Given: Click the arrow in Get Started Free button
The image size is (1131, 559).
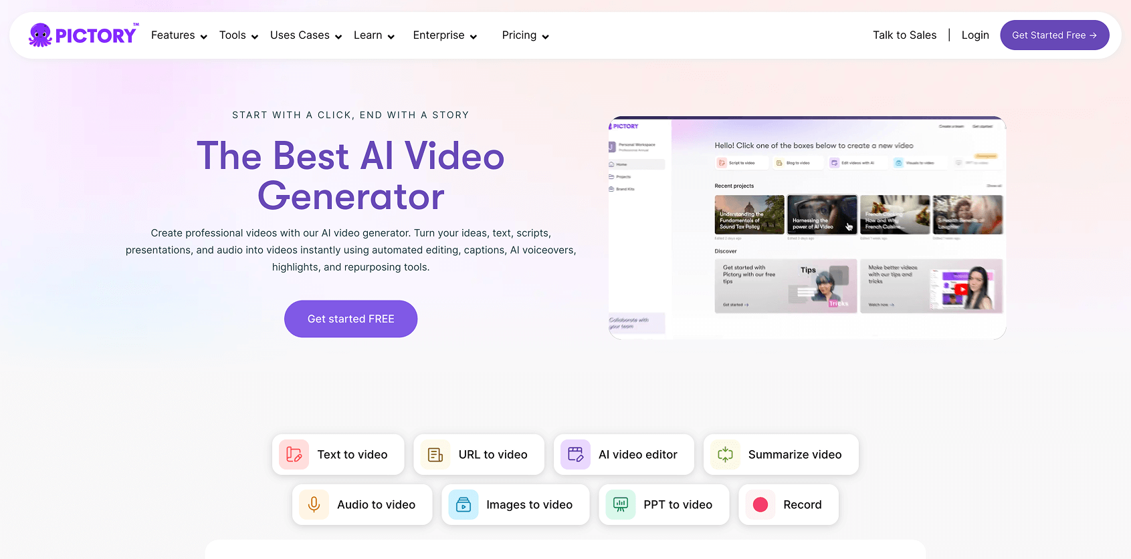Looking at the screenshot, I should click(1093, 35).
